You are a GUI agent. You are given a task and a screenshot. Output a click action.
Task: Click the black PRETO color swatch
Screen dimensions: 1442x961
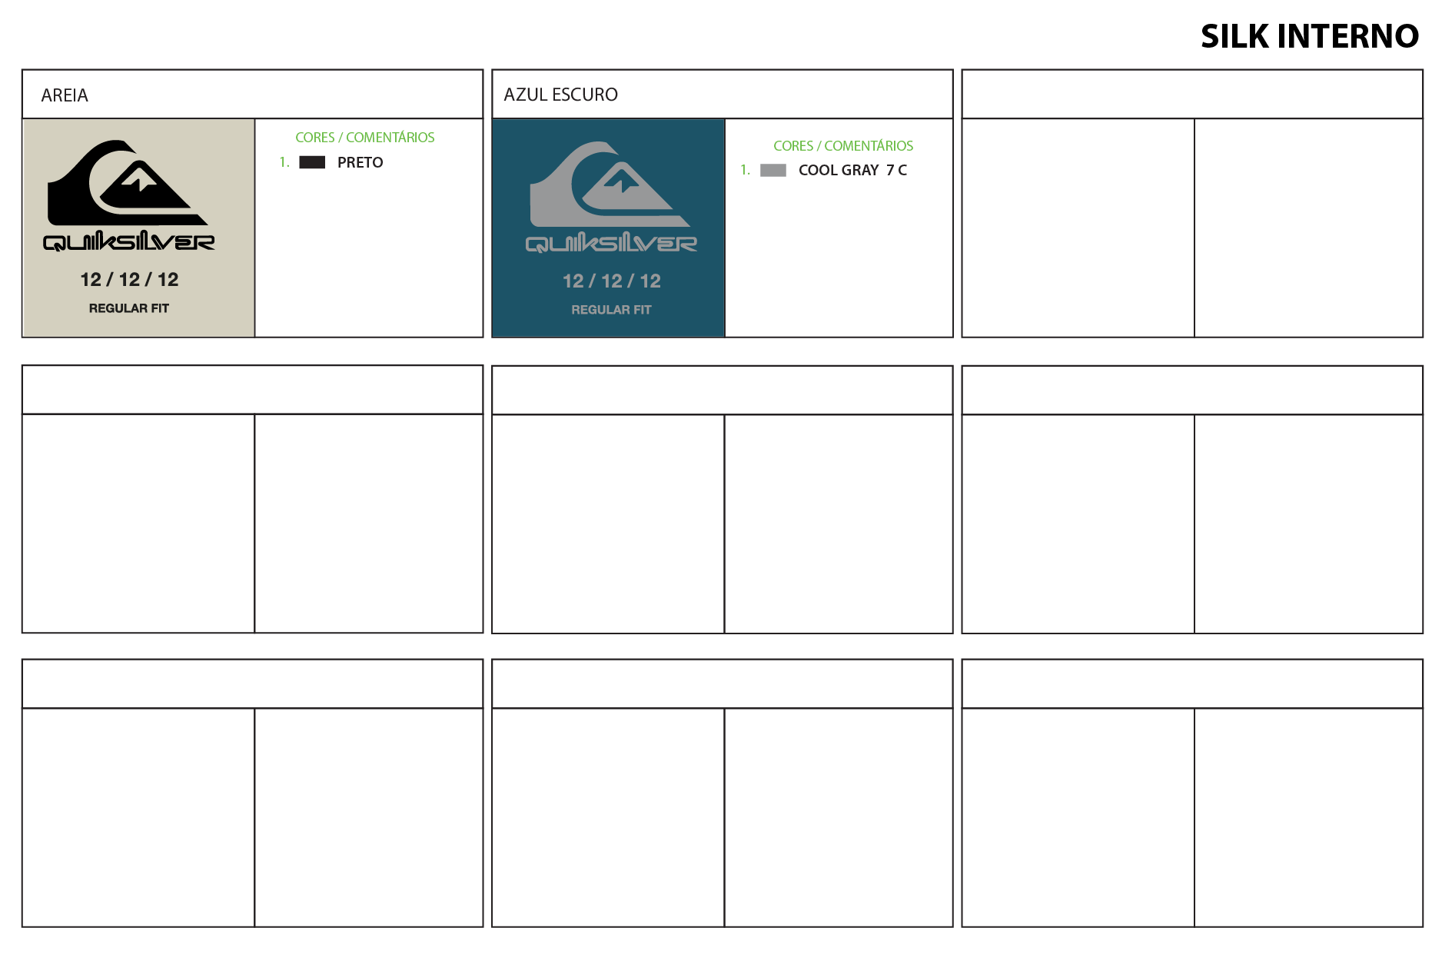(311, 162)
